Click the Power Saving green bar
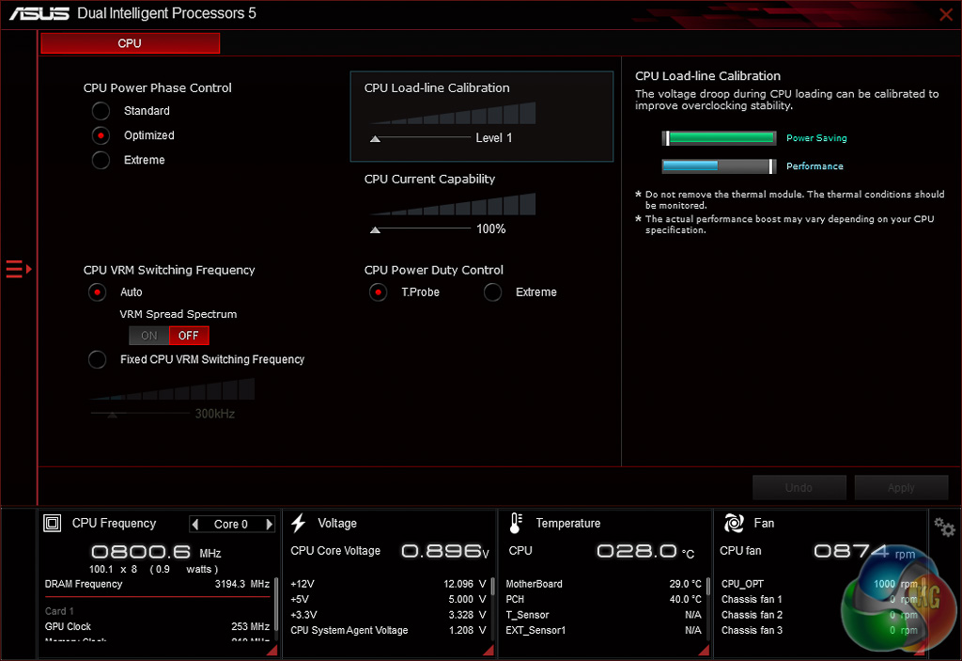Viewport: 962px width, 661px height. 720,138
